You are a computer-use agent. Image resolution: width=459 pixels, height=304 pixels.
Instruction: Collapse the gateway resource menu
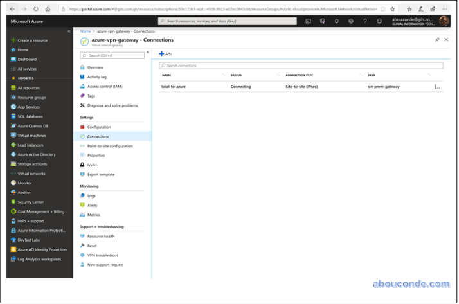pyautogui.click(x=148, y=52)
